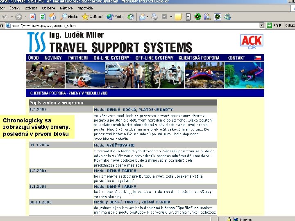Screen dimensions: 295x221
Task: Go to Home page icon
Action: [x=52, y=17]
